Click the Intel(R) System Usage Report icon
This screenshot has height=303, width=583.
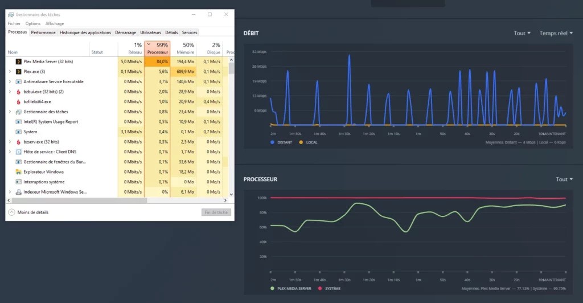(18, 121)
